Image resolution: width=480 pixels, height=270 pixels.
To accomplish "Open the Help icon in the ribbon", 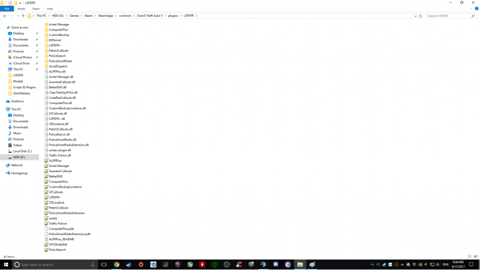I will tap(477, 9).
